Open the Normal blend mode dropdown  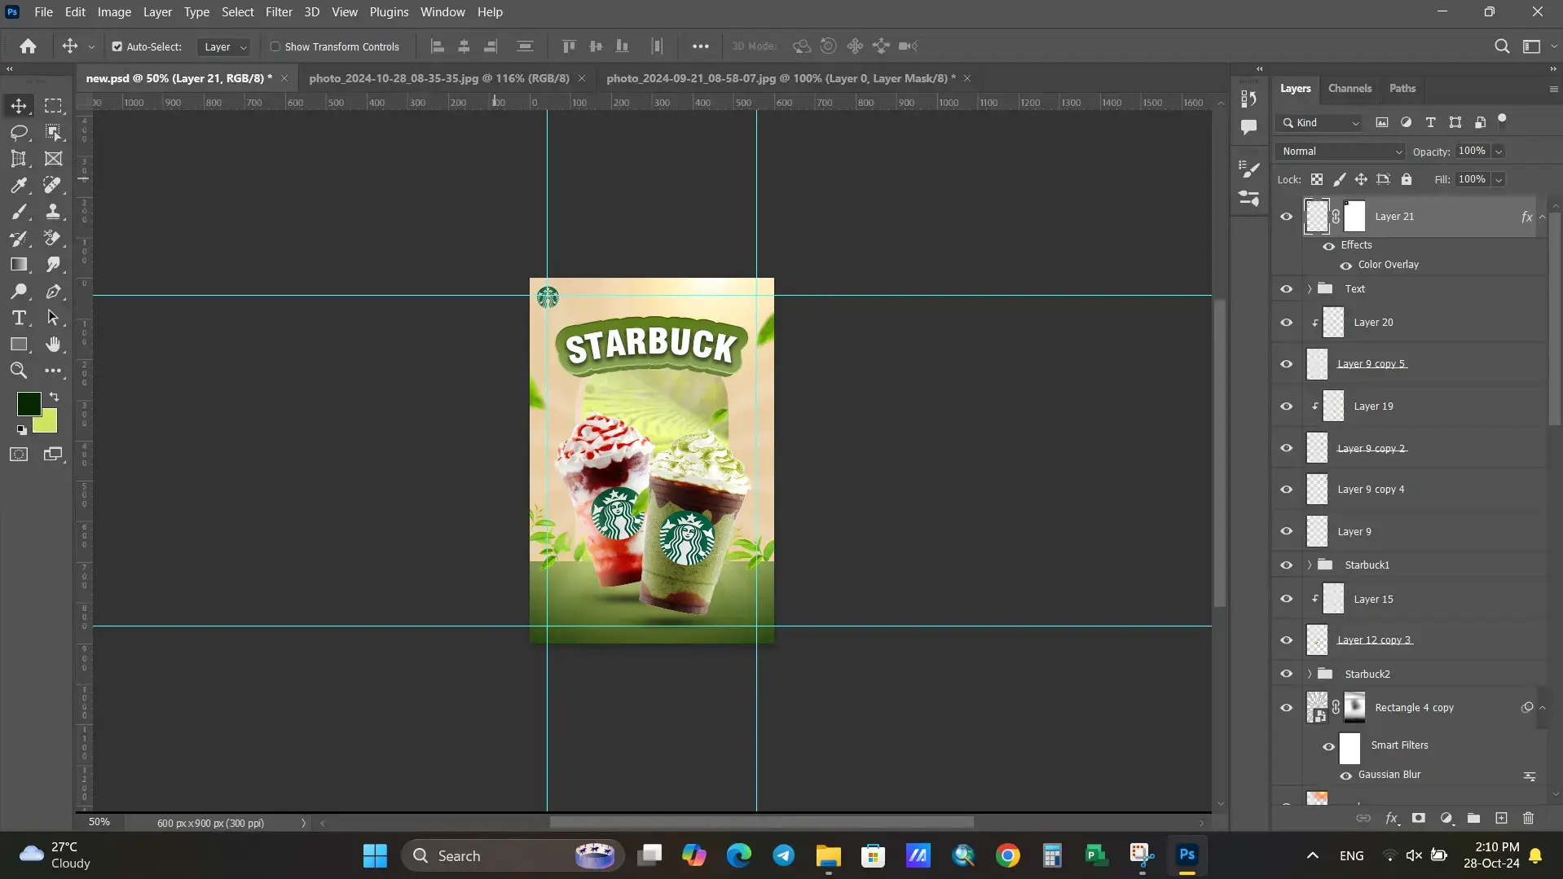click(1339, 151)
